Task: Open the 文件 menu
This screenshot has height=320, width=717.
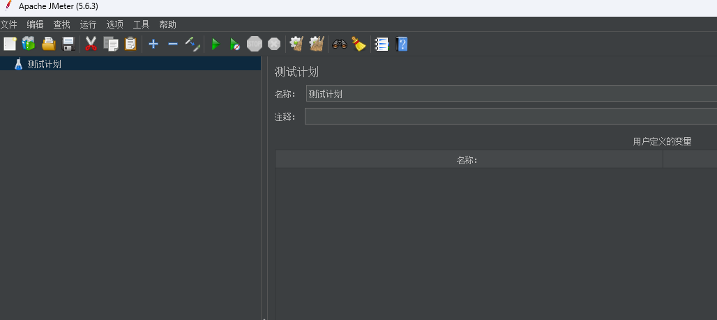Action: [x=8, y=24]
